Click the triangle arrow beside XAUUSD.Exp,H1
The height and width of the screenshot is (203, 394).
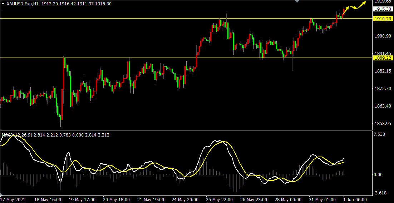point(3,4)
